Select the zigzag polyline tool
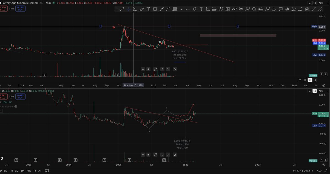Screen dimensions: 330x174 tap(234, 9)
